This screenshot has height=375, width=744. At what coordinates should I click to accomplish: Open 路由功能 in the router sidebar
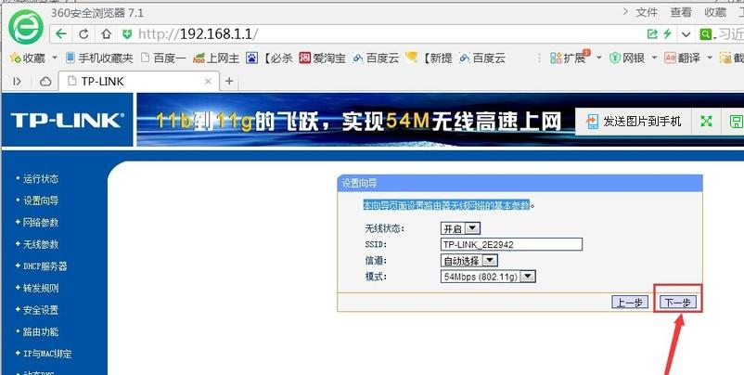[x=41, y=331]
